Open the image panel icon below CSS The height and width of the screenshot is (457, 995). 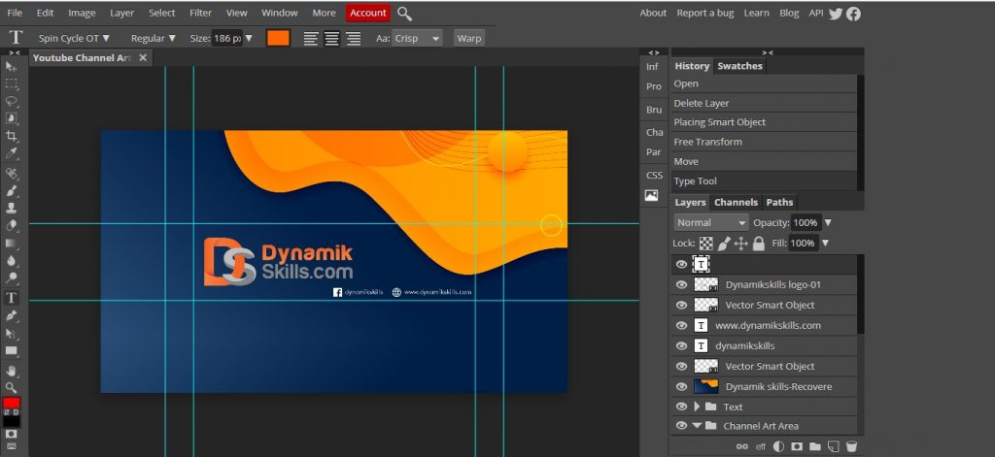coord(651,195)
